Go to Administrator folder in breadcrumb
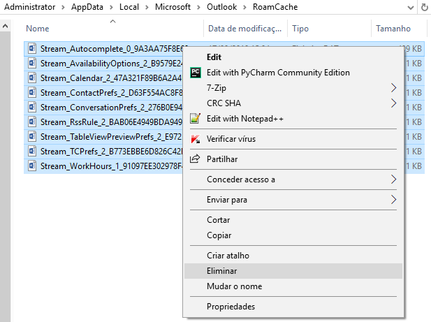 click(x=29, y=7)
